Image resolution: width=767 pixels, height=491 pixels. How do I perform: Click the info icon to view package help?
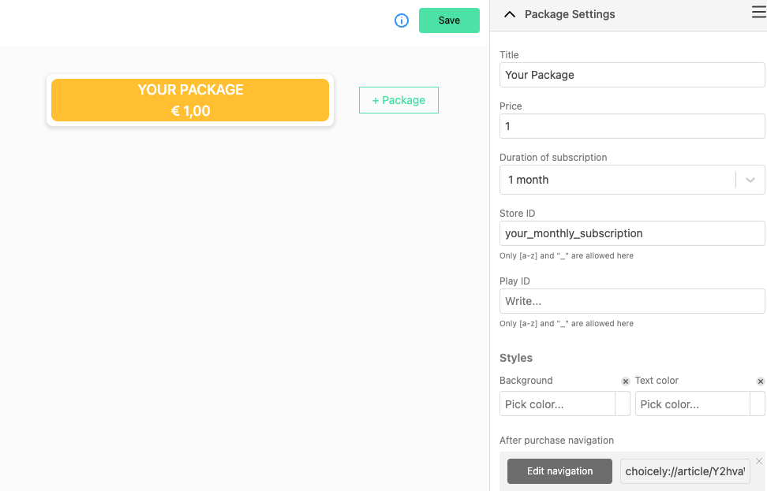click(402, 20)
